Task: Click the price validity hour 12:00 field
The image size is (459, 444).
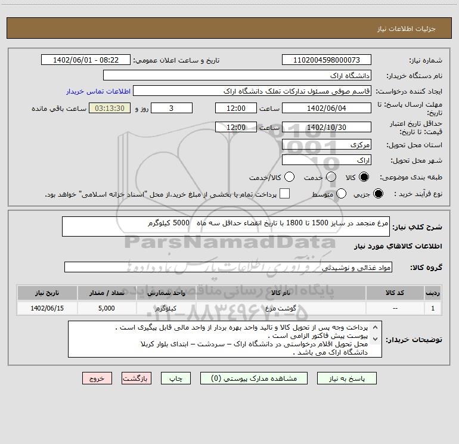Action: pyautogui.click(x=236, y=127)
